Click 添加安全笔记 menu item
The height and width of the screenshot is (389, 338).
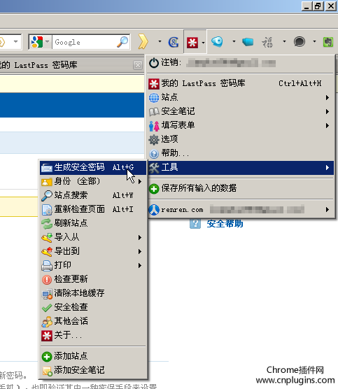[x=93, y=370]
